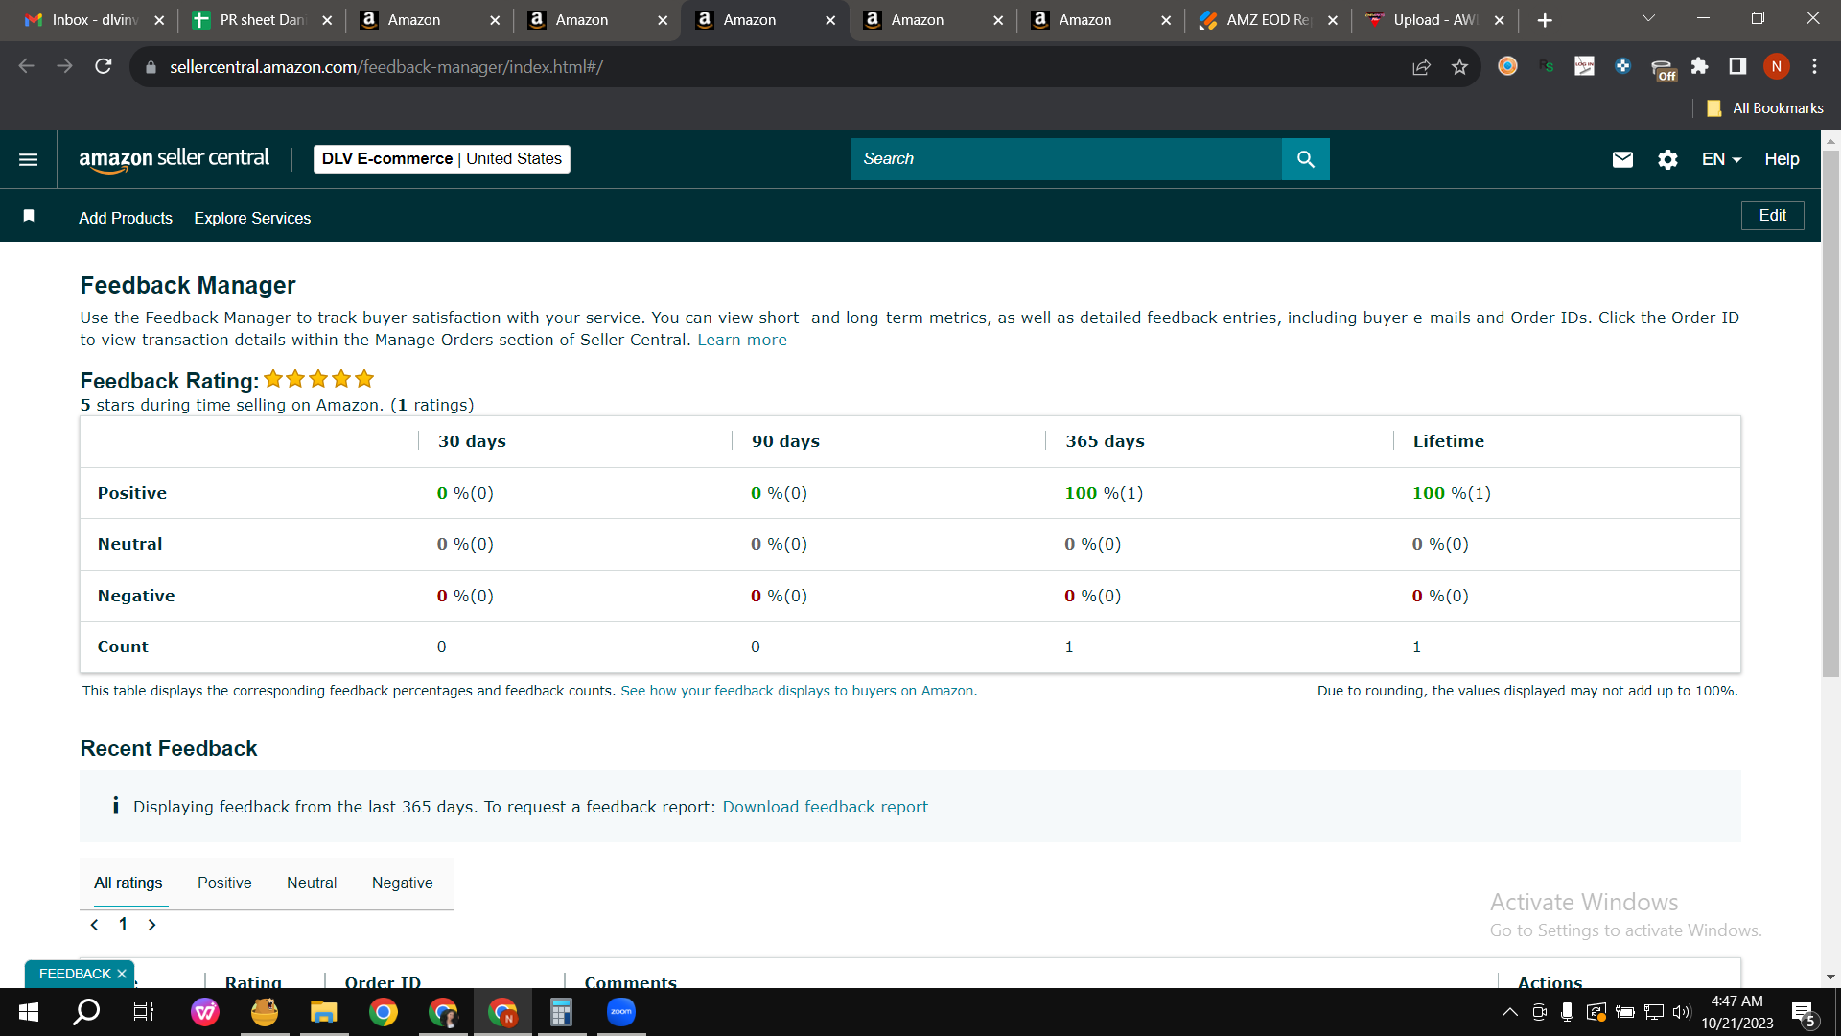Click the Lifetime count value 1
The width and height of the screenshot is (1841, 1036).
(1416, 647)
